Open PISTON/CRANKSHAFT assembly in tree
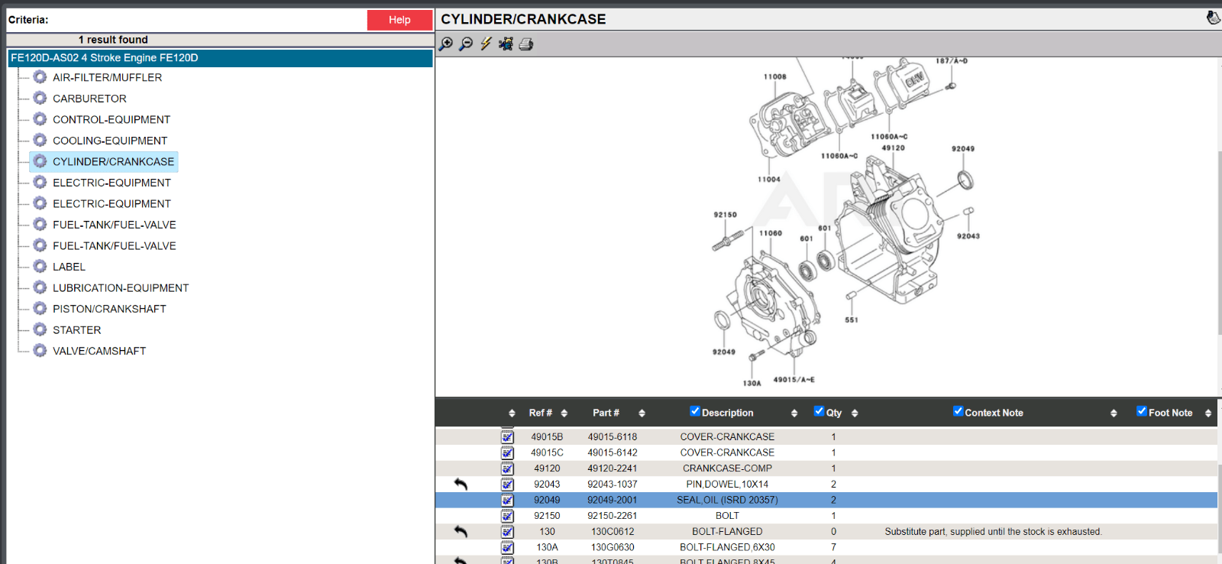This screenshot has height=564, width=1222. pyautogui.click(x=109, y=309)
